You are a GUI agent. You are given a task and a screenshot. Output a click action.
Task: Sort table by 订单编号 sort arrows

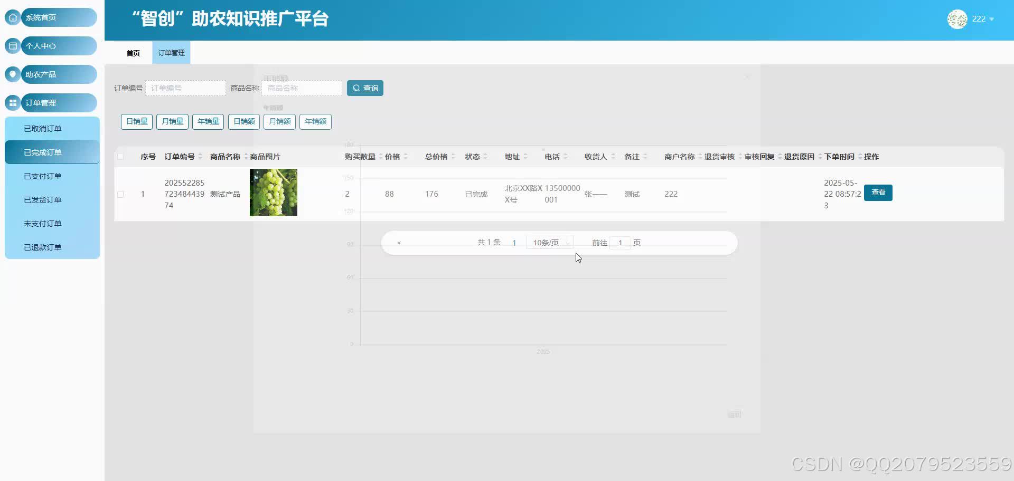point(200,157)
